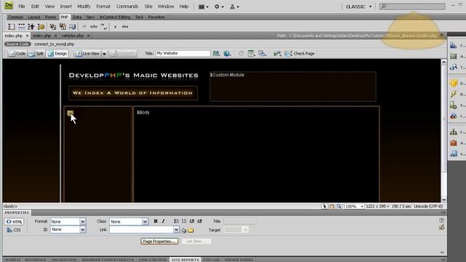
Task: Click the $Body placeholder text
Action: 143,112
